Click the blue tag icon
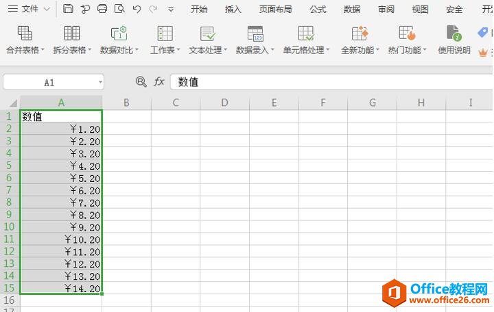Image resolution: width=494 pixels, height=312 pixels. (x=482, y=32)
